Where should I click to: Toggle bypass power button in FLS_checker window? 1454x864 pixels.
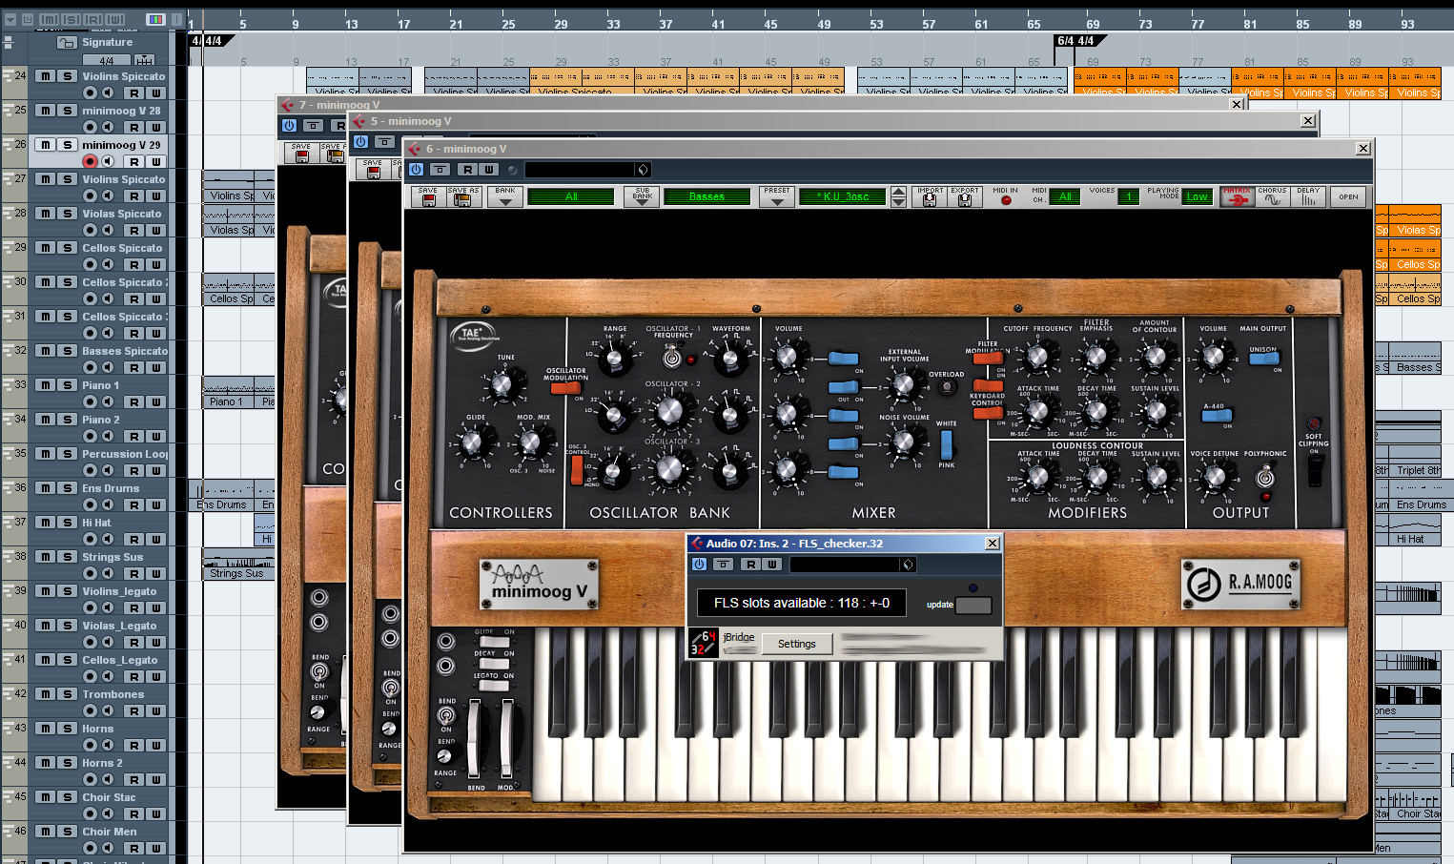coord(699,565)
